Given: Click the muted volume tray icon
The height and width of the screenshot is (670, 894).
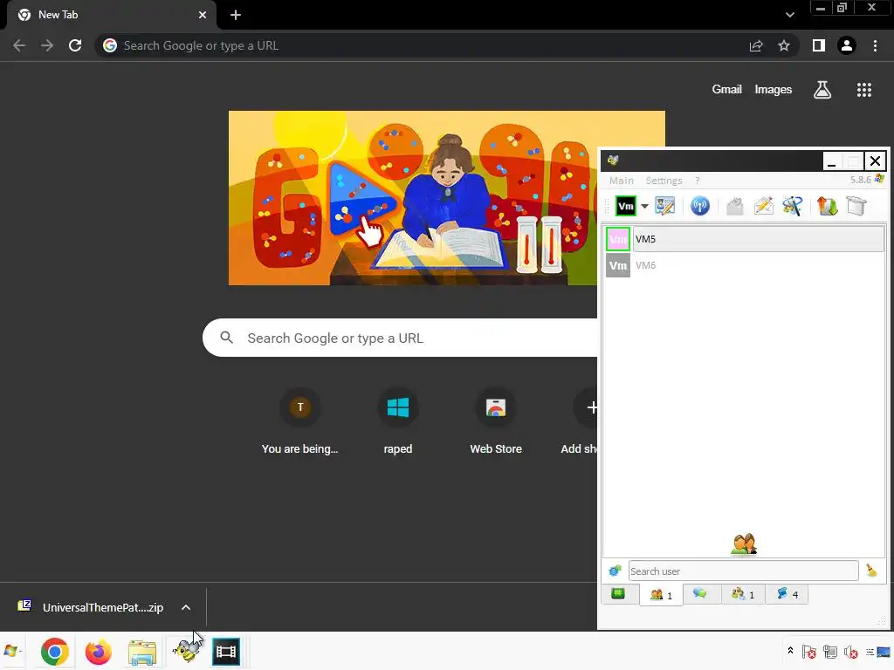Looking at the screenshot, I should (850, 652).
